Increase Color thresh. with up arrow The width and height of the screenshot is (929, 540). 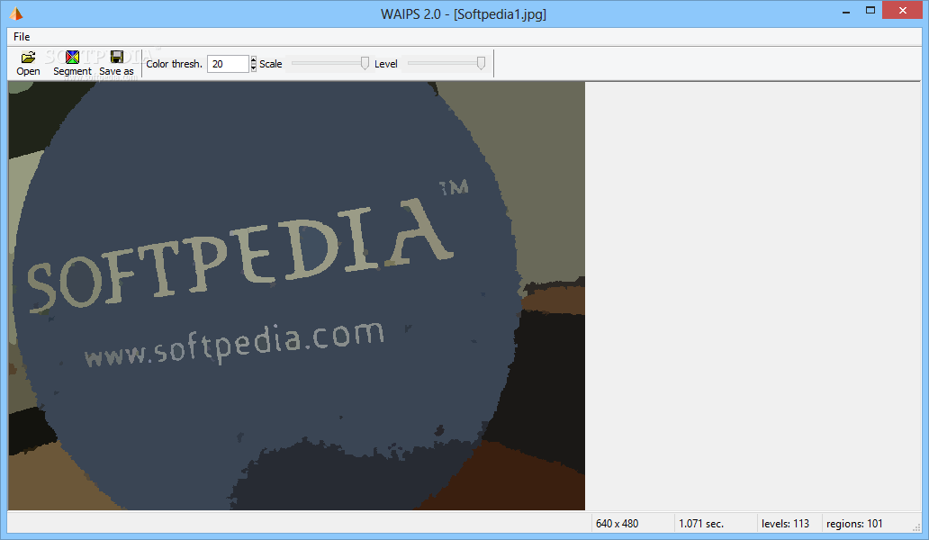pyautogui.click(x=254, y=59)
